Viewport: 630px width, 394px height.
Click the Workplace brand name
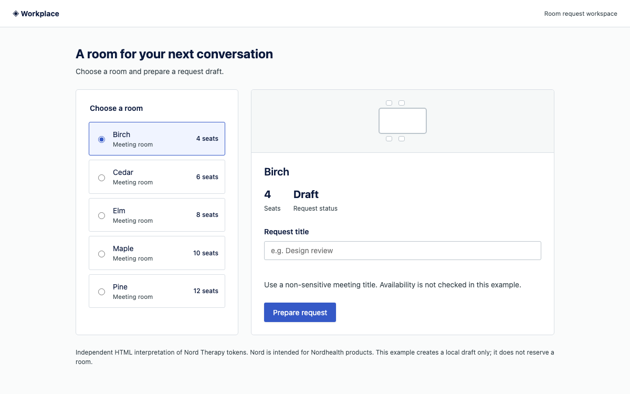[40, 14]
